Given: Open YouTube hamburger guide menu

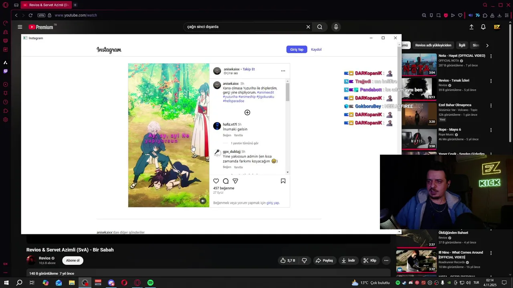Looking at the screenshot, I should pos(20,27).
